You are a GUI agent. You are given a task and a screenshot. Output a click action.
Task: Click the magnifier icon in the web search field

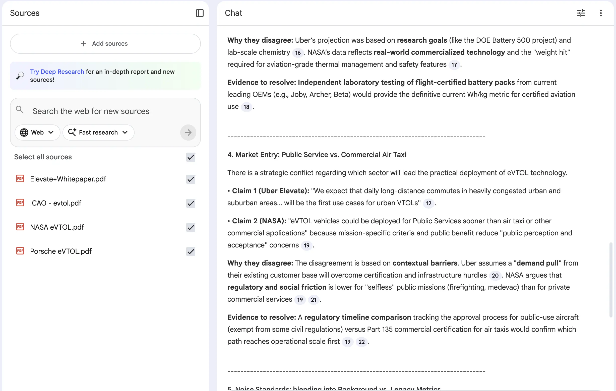click(x=19, y=110)
